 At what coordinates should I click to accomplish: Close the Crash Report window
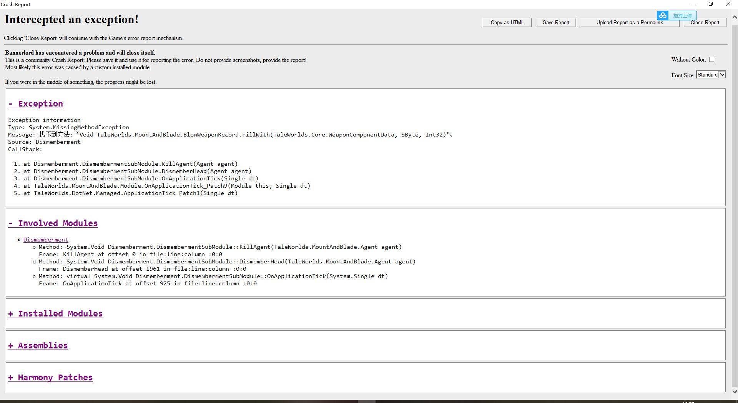click(728, 4)
